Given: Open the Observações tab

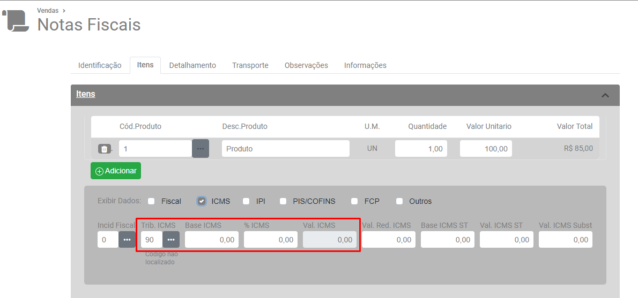Looking at the screenshot, I should coord(306,65).
